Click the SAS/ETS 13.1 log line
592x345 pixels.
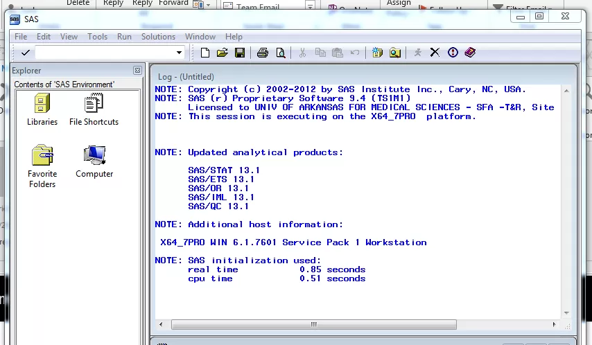coord(221,179)
